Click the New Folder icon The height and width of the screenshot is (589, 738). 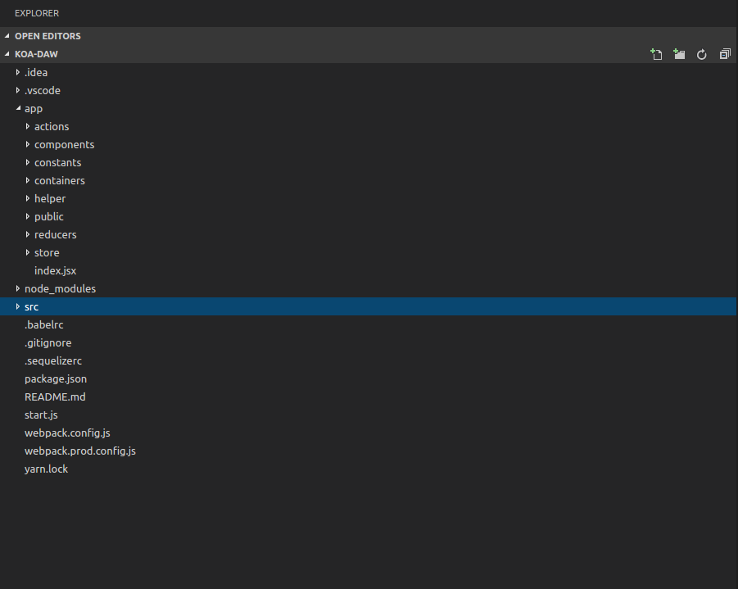pyautogui.click(x=679, y=54)
